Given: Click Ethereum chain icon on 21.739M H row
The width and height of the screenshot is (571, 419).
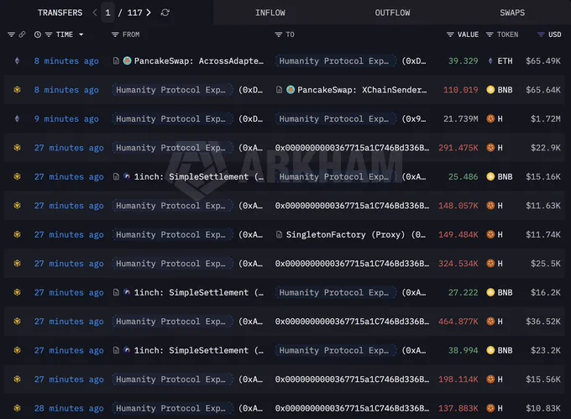Looking at the screenshot, I should (17, 118).
